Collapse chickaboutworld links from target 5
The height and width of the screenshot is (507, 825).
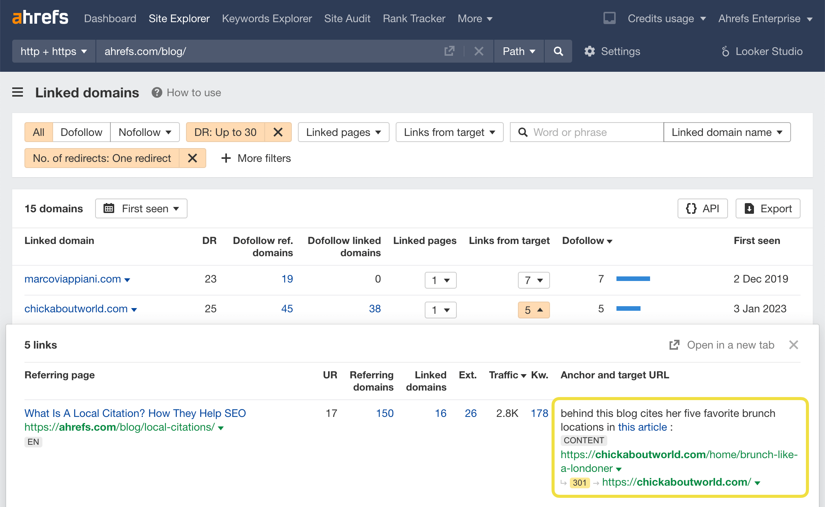coord(534,310)
